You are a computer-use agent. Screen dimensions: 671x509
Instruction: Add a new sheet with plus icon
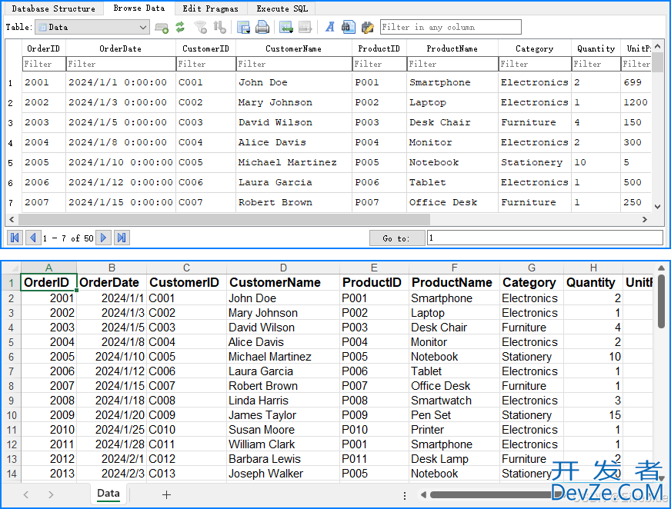166,495
